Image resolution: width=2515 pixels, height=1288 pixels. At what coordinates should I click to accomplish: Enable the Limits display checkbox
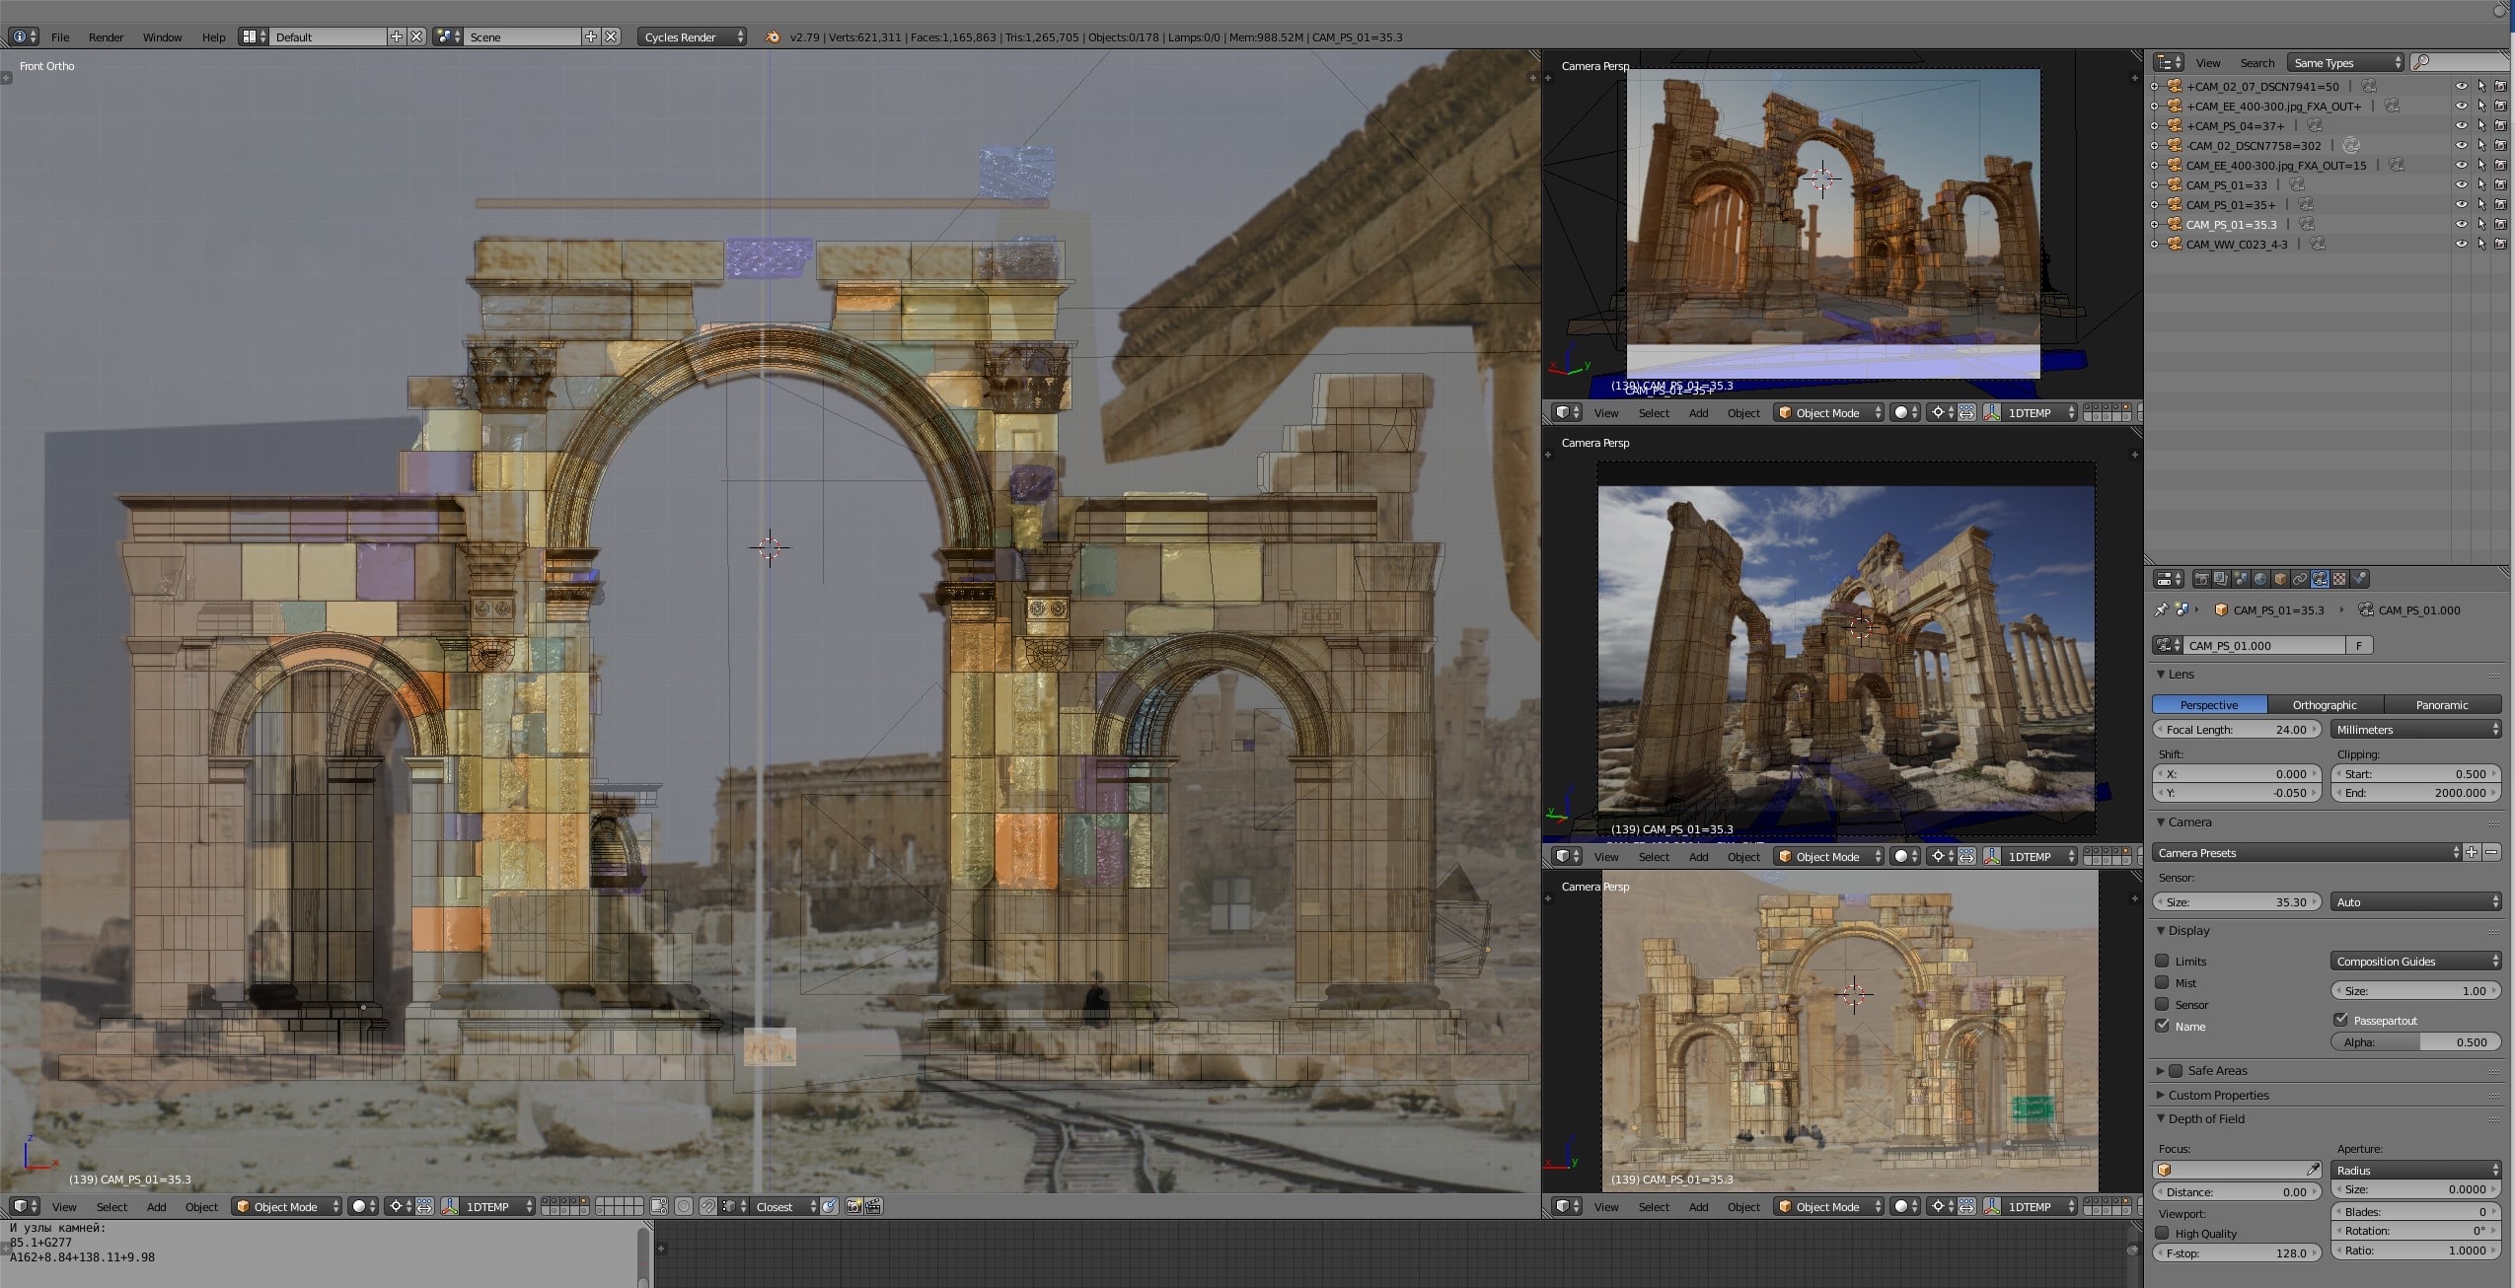pyautogui.click(x=2162, y=961)
